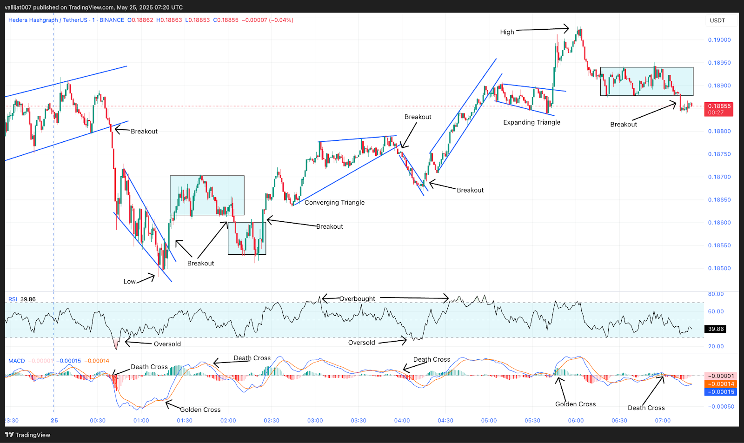Viewport: 744px width, 443px height.
Task: Click the 0.19000 price axis label
Action: coord(719,40)
